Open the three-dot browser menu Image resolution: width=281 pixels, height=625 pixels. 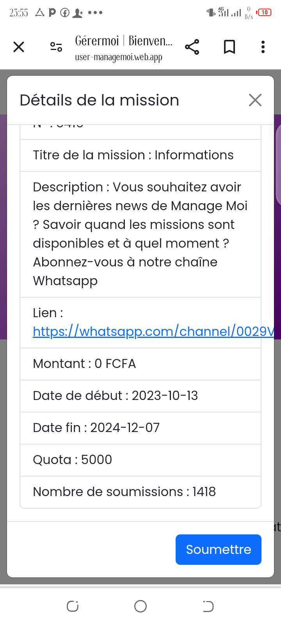[x=263, y=47]
